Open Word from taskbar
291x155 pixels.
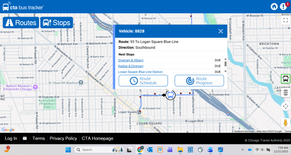(210, 150)
